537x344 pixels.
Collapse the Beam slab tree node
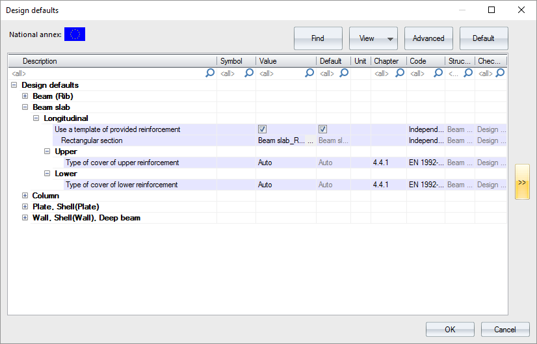coord(25,107)
